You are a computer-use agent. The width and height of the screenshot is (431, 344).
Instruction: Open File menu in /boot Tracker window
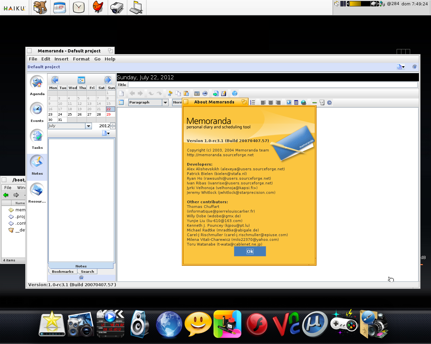pos(8,187)
